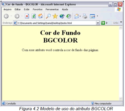Open the Editar menu
The height and width of the screenshot is (111, 125).
pyautogui.click(x=18, y=9)
